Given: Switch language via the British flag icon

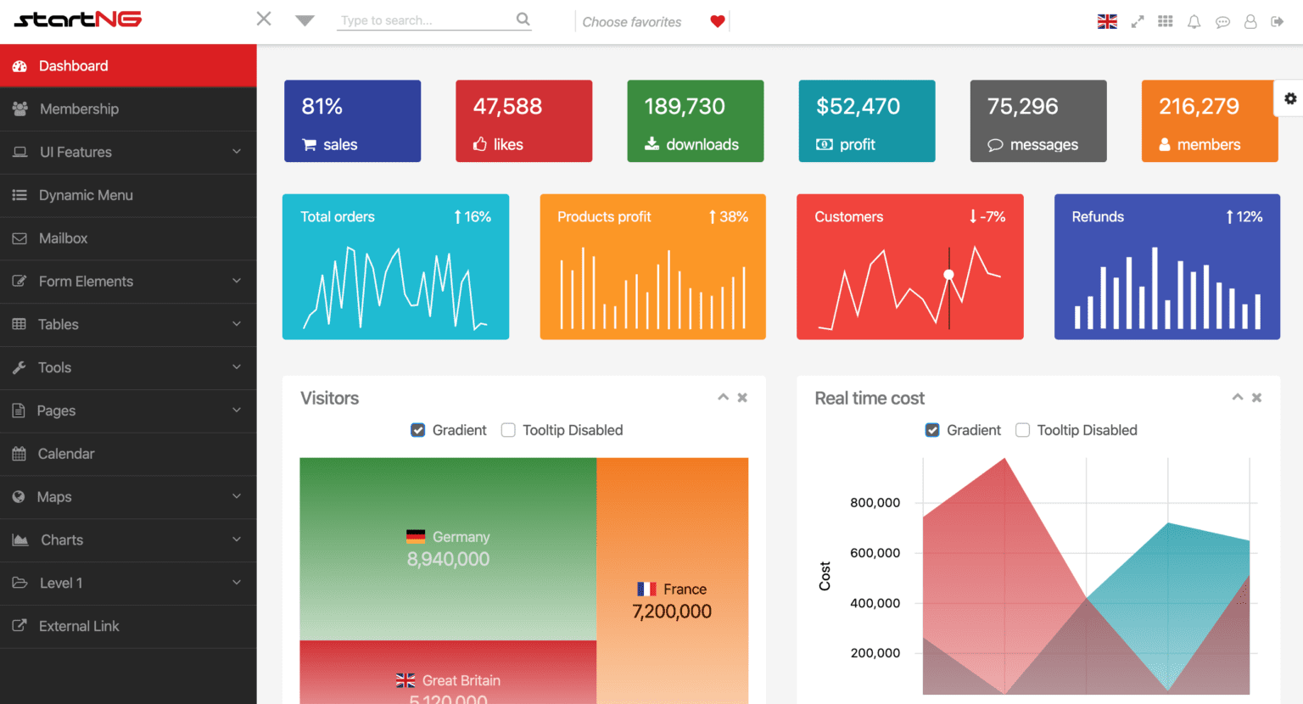Looking at the screenshot, I should tap(1107, 21).
